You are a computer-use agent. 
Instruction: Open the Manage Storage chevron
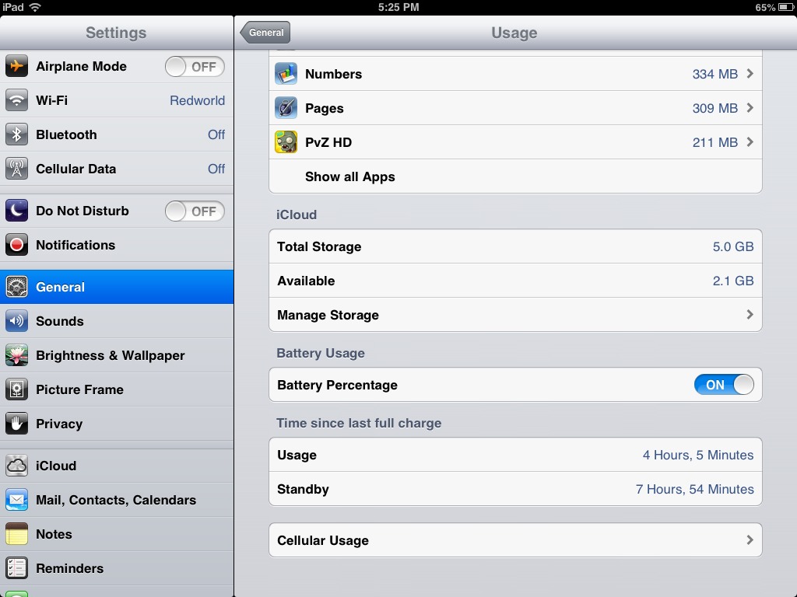(750, 315)
